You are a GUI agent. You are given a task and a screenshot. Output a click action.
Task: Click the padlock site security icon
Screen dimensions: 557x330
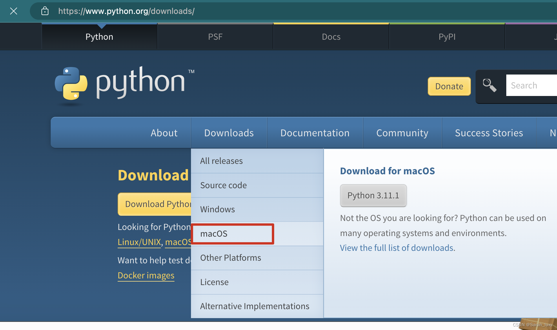coord(45,11)
